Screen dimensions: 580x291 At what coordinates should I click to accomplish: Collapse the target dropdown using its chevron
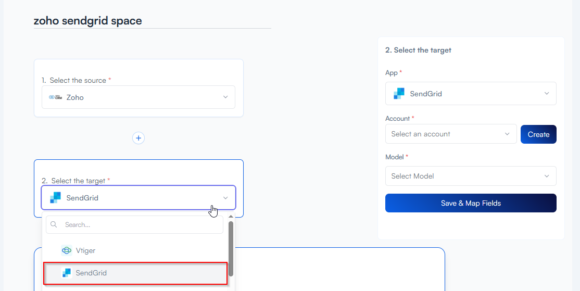[x=225, y=198]
